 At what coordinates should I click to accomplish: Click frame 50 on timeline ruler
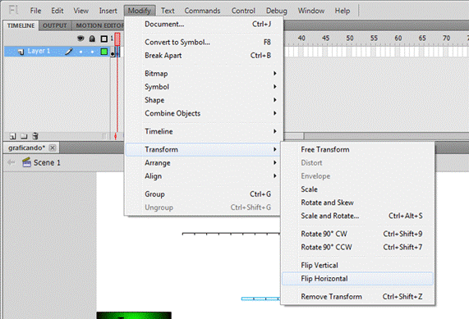click(350, 39)
